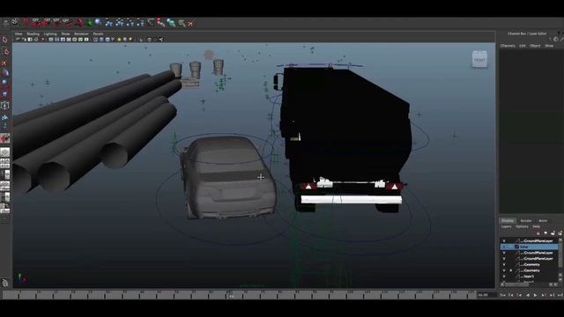
Task: Choose the Lasso select tool
Action: click(5, 51)
